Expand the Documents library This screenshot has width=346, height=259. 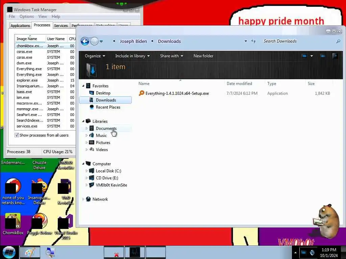point(86,128)
